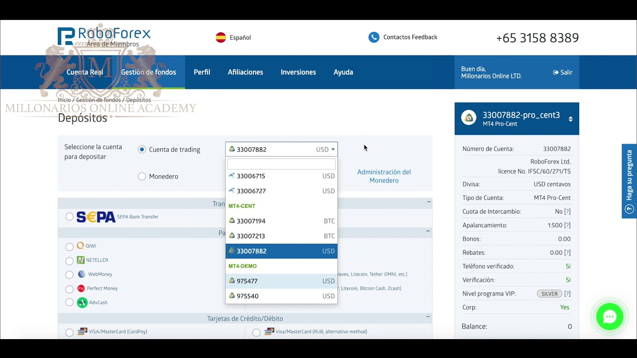Open Afiliaciones menu
Viewport: 637px width, 358px height.
pos(245,72)
